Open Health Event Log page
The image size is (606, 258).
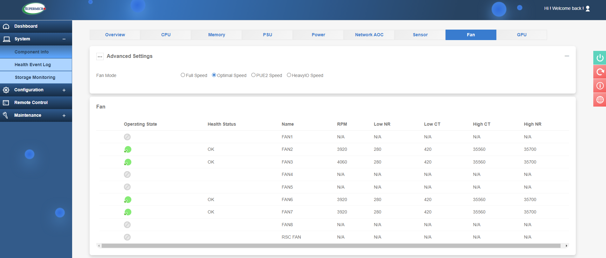pyautogui.click(x=33, y=65)
